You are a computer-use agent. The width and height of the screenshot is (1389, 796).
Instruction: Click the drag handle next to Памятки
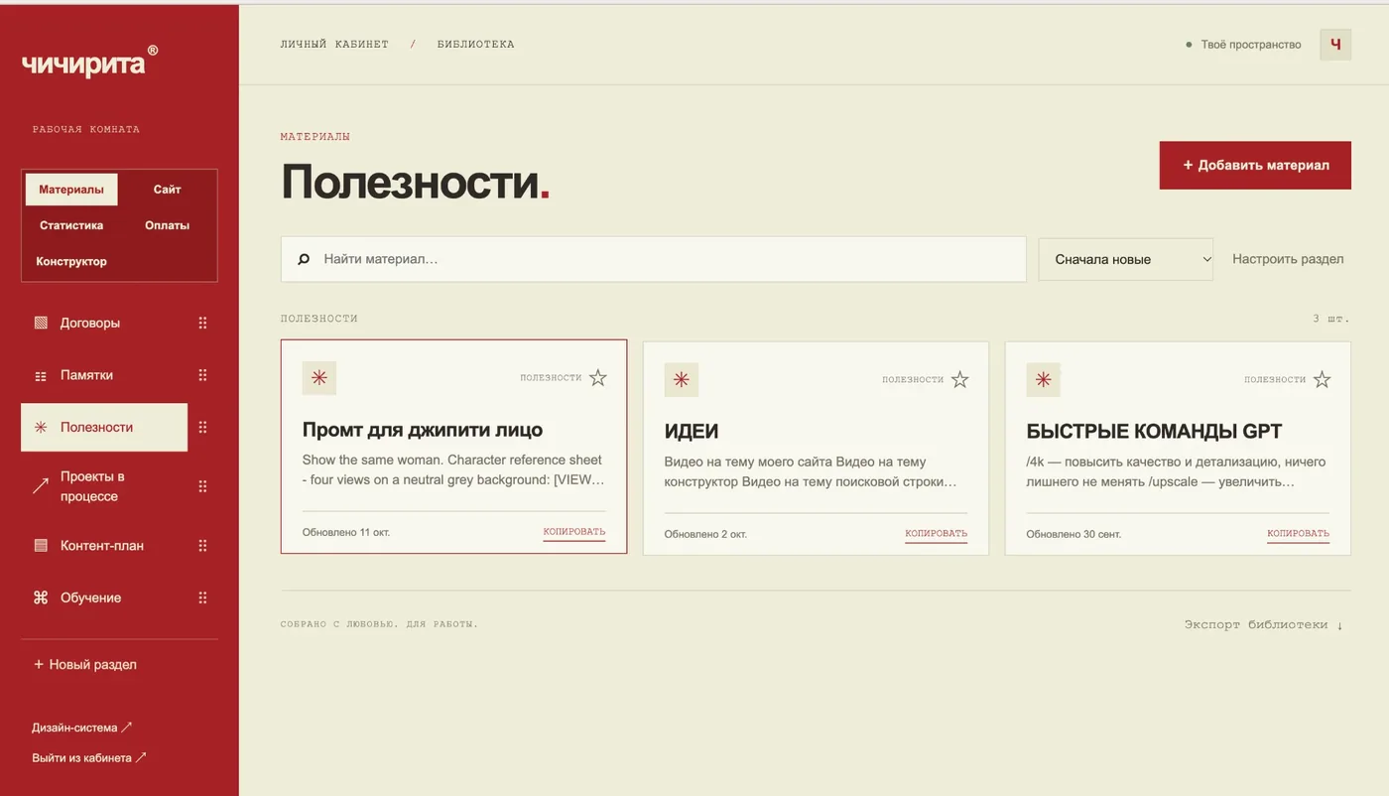pos(202,375)
